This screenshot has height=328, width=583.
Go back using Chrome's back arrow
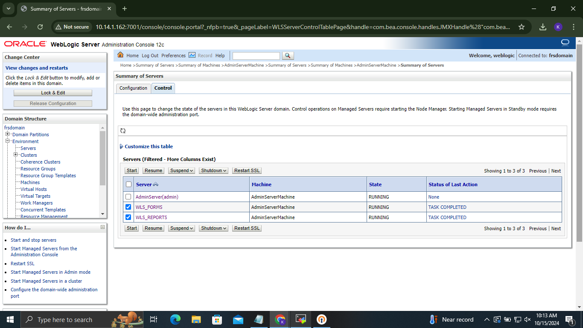(x=9, y=27)
